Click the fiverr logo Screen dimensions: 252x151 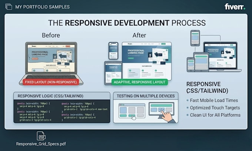pos(235,7)
